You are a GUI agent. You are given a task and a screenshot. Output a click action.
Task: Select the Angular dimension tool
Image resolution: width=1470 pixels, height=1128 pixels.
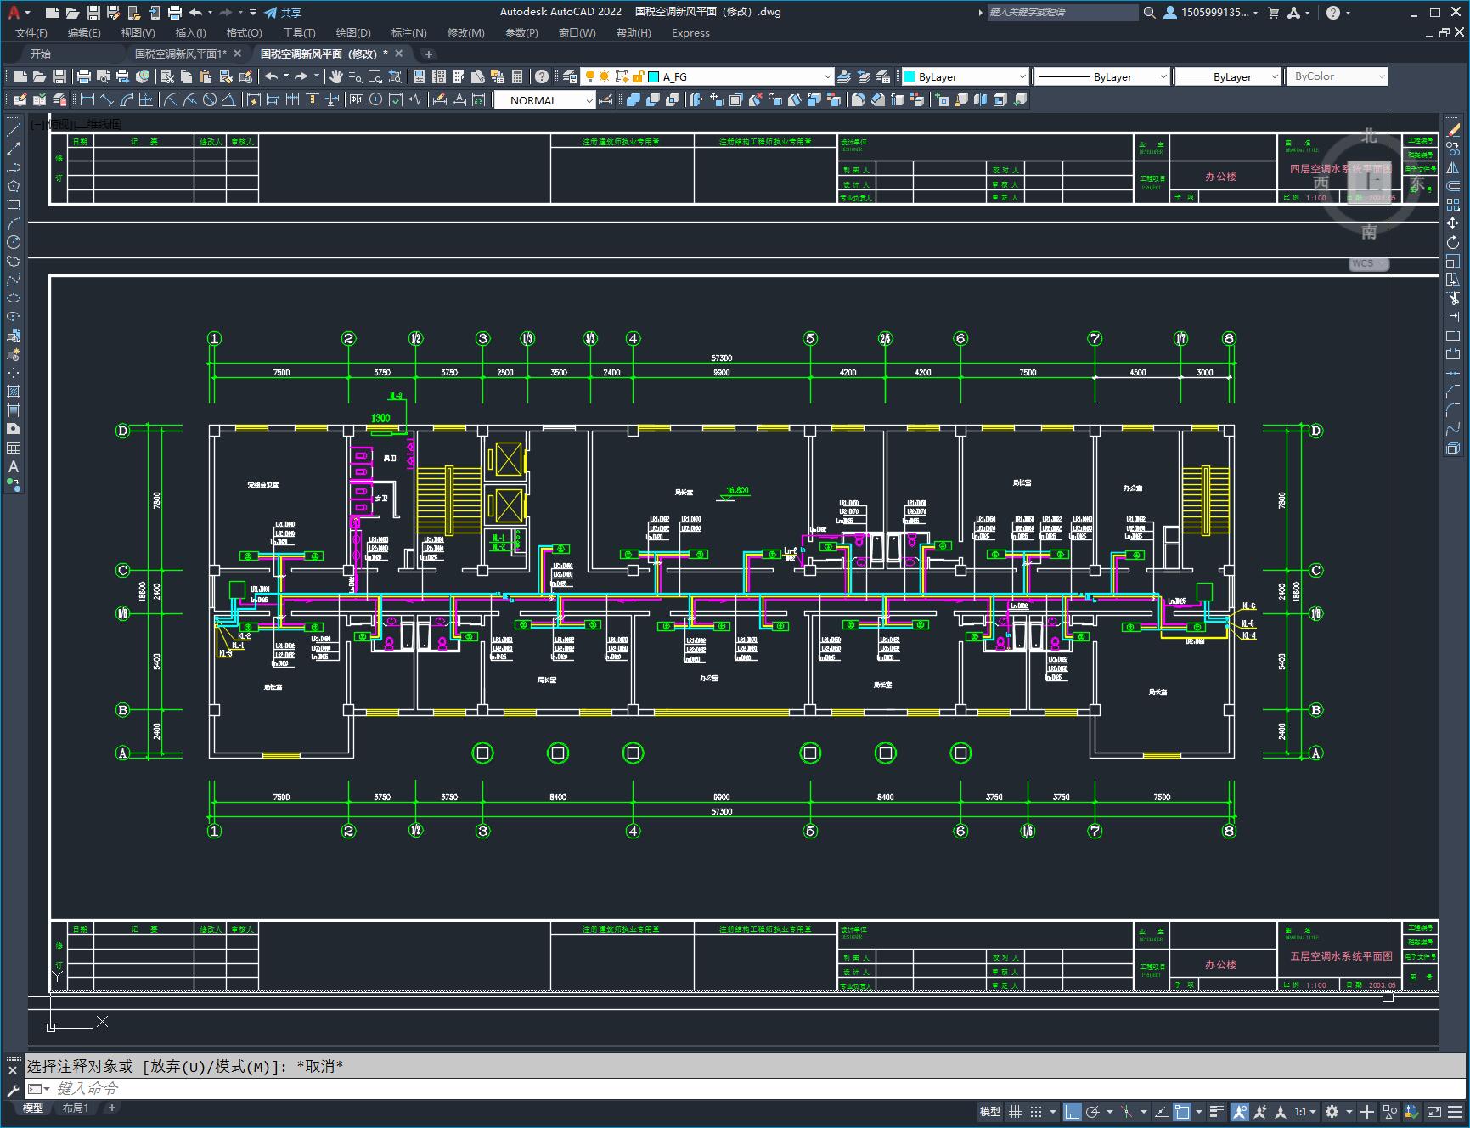(229, 100)
